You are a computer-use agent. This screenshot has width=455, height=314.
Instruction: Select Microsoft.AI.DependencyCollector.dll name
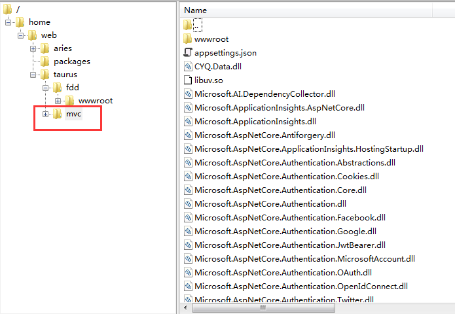click(x=265, y=94)
